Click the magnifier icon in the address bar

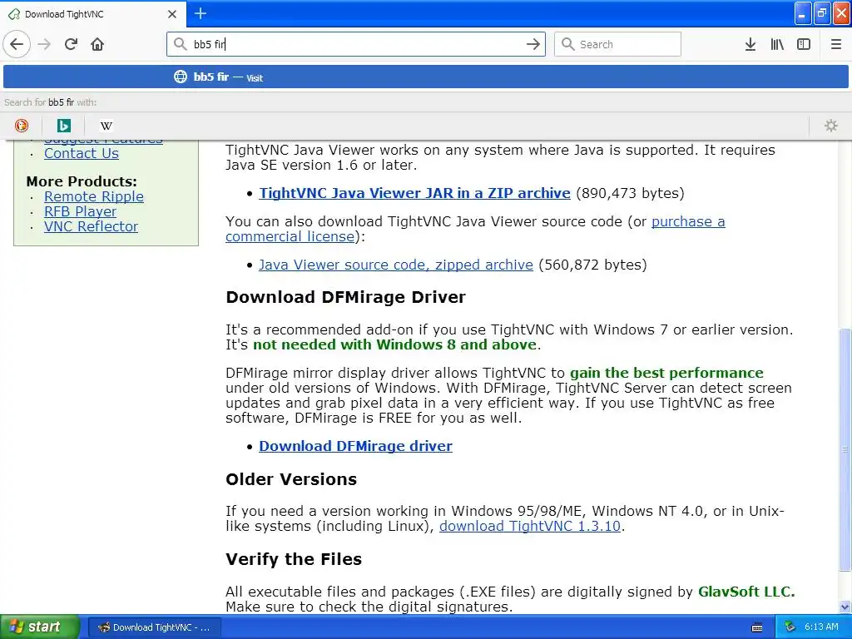tap(180, 44)
